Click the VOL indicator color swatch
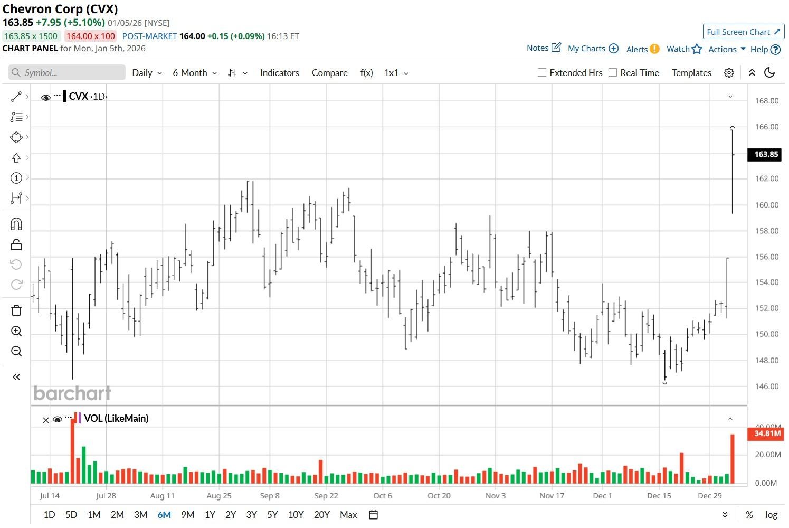The image size is (789, 528). (79, 418)
